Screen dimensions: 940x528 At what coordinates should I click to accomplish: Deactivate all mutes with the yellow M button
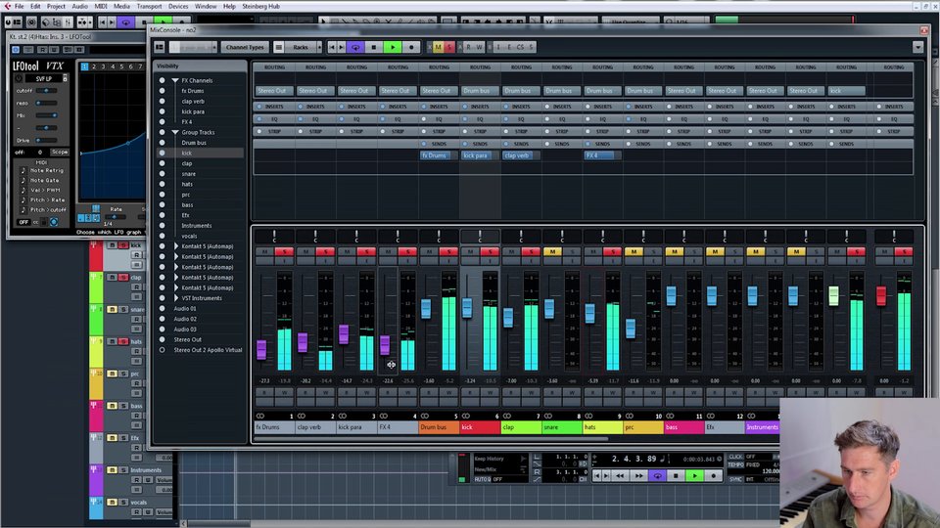[x=439, y=47]
